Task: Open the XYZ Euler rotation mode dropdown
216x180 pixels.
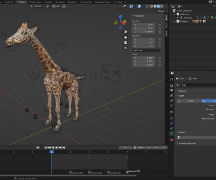Action: 147,50
